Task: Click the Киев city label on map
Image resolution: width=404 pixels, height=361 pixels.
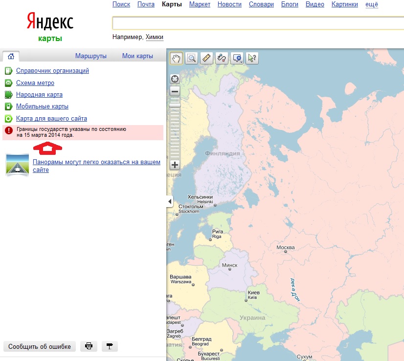Action: [254, 293]
